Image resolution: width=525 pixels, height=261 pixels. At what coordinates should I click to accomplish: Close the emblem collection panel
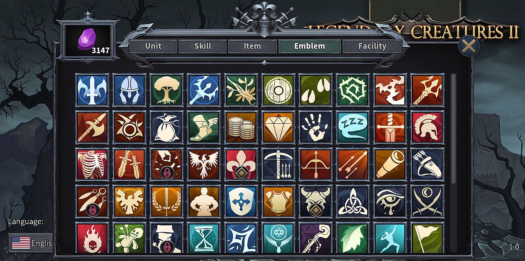tap(468, 46)
